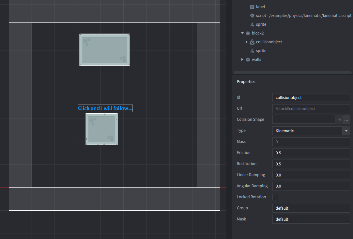Screen dimensions: 353x239
Task: Collapse the block2 tree node
Action: (242, 33)
